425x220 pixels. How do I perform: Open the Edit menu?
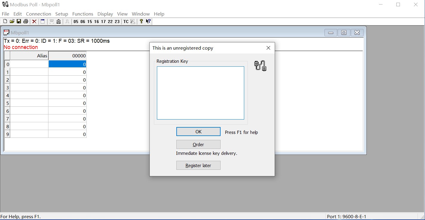[x=18, y=14]
